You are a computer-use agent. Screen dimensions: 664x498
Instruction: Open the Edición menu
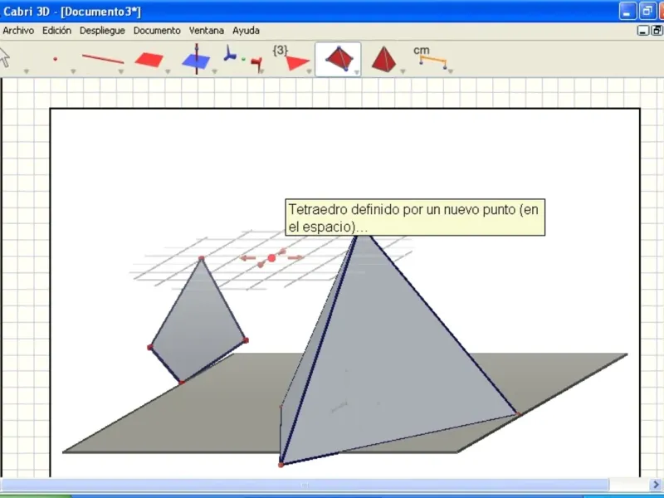(56, 31)
